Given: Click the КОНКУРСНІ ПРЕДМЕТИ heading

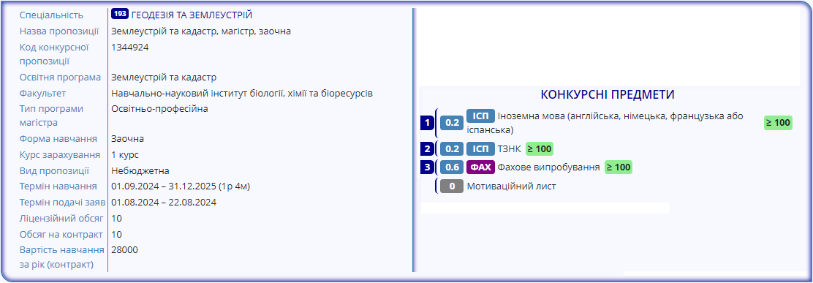Looking at the screenshot, I should coord(607,95).
